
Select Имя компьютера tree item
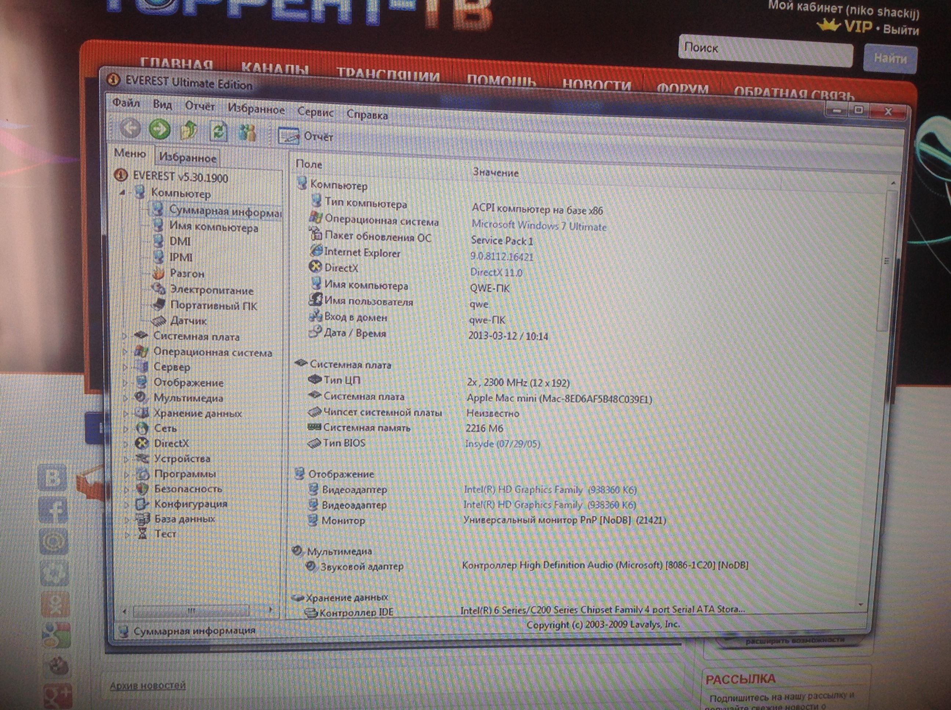coord(214,227)
